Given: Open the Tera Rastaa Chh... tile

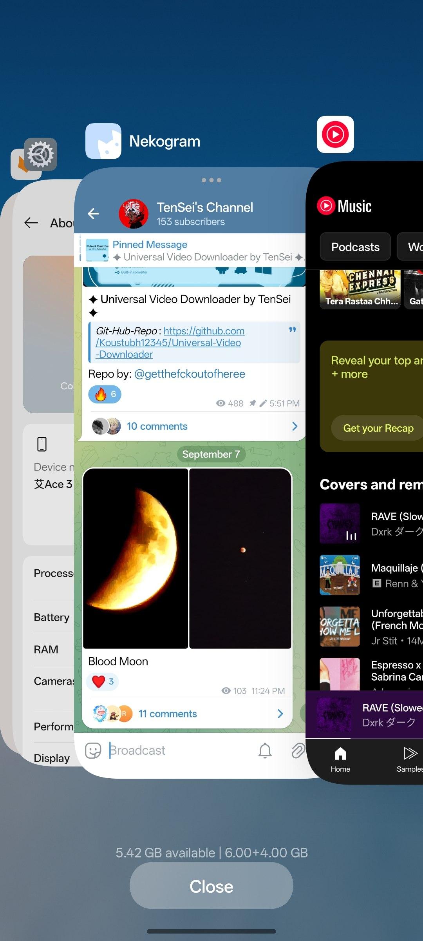Looking at the screenshot, I should coord(360,290).
